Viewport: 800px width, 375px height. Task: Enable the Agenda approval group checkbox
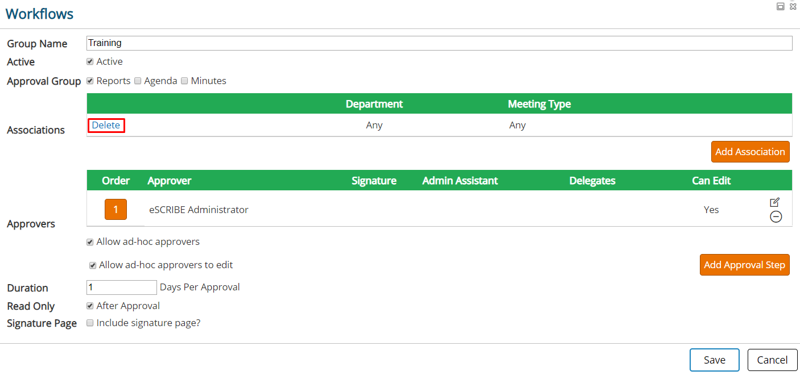[138, 81]
